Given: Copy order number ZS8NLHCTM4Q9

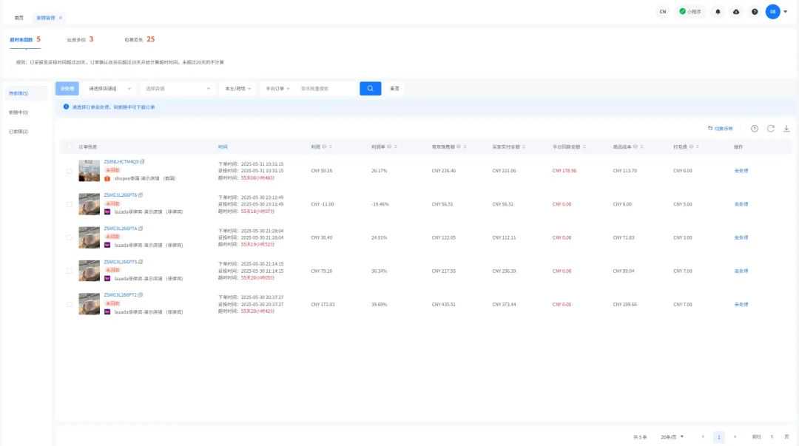Looking at the screenshot, I should 142,161.
